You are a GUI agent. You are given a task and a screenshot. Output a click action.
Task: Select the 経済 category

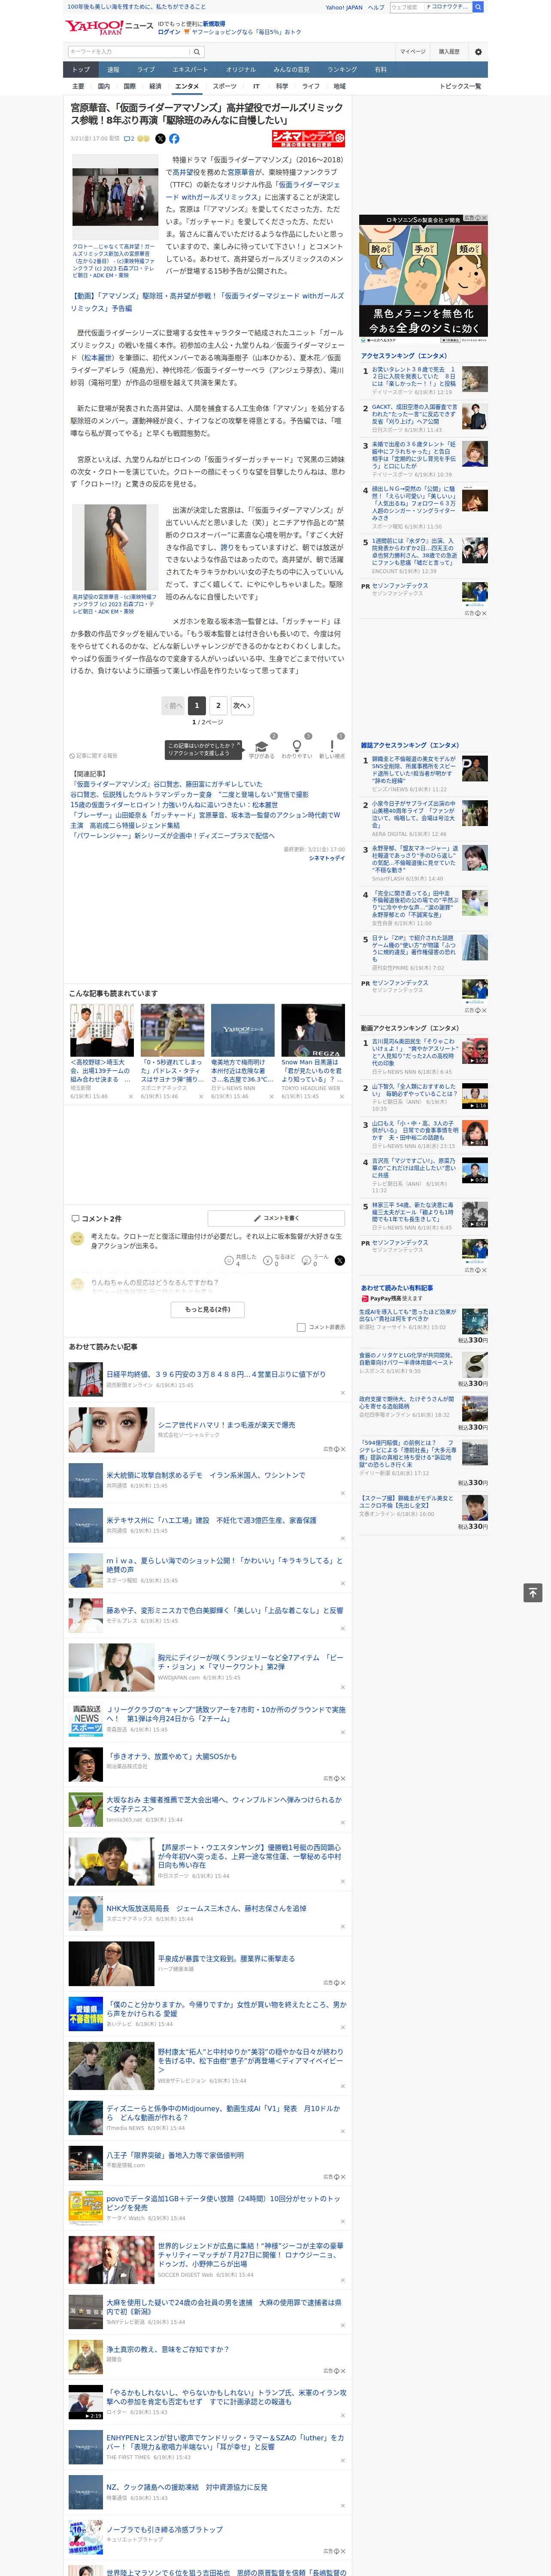[x=155, y=86]
